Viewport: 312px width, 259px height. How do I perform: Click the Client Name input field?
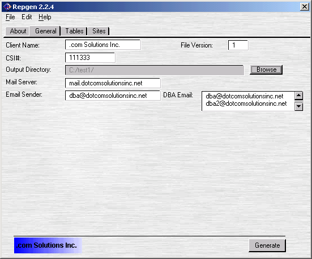coord(103,45)
